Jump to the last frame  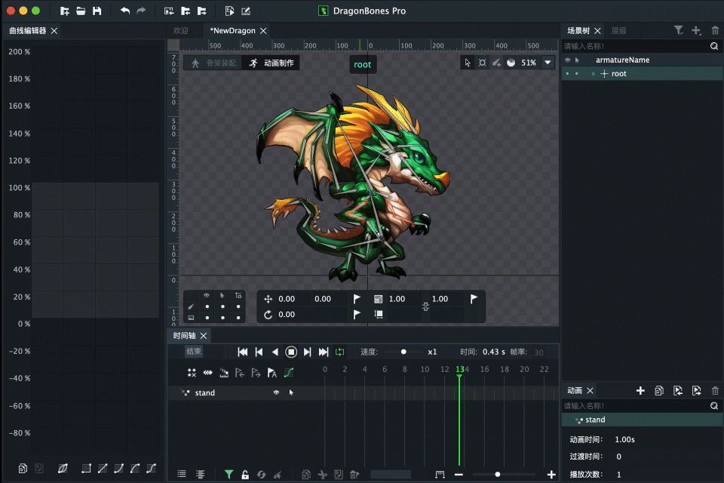click(x=324, y=352)
